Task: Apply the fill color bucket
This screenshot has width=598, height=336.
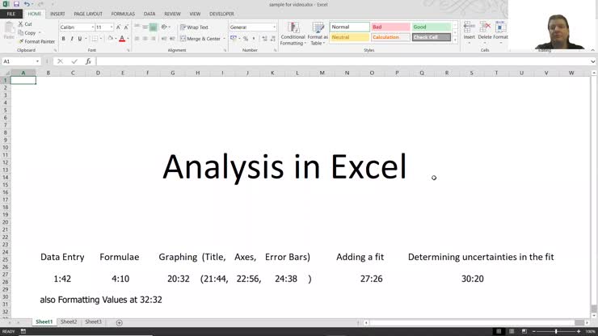Action: [x=110, y=39]
